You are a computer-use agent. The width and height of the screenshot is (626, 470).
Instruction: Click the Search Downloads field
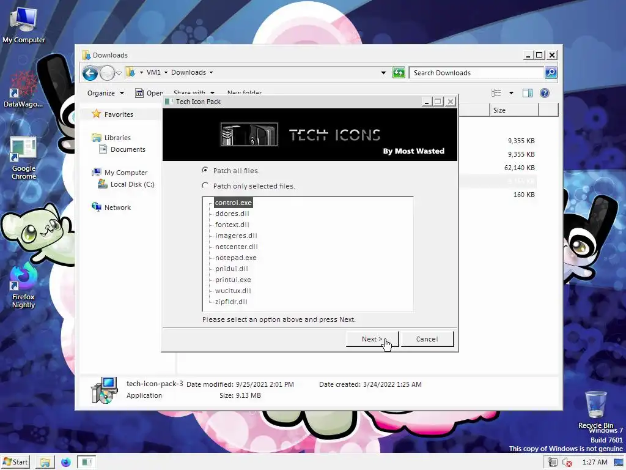[477, 73]
